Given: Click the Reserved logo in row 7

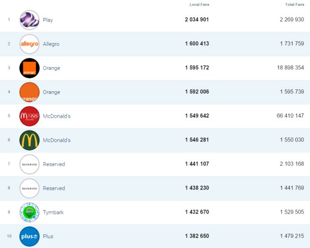Looking at the screenshot, I should pyautogui.click(x=29, y=164).
